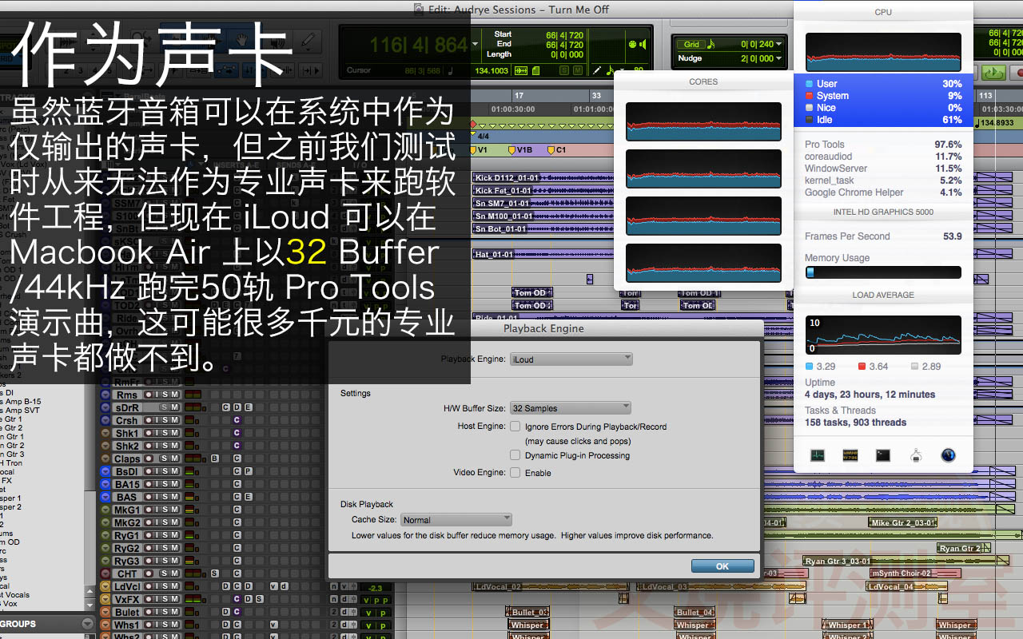Viewport: 1023px width, 639px height.
Task: Click the n view button on LdVcl row
Action: pyautogui.click(x=334, y=586)
